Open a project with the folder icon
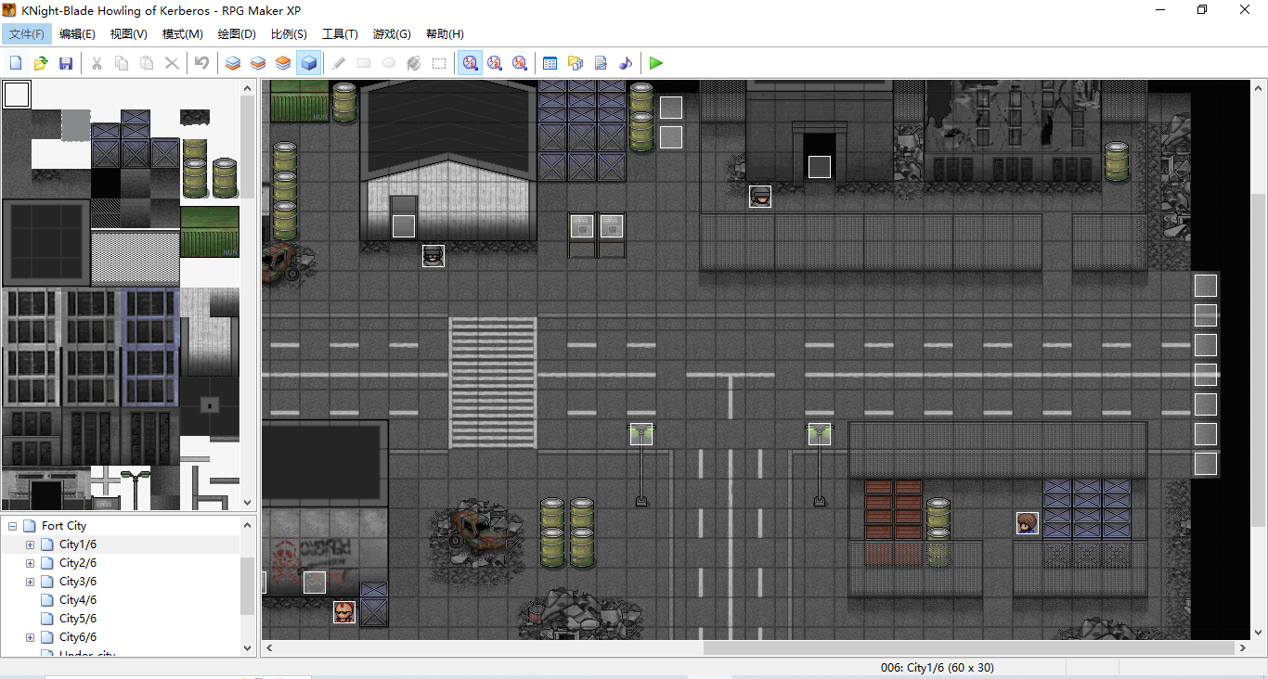Viewport: 1268px width, 679px height. pyautogui.click(x=41, y=63)
